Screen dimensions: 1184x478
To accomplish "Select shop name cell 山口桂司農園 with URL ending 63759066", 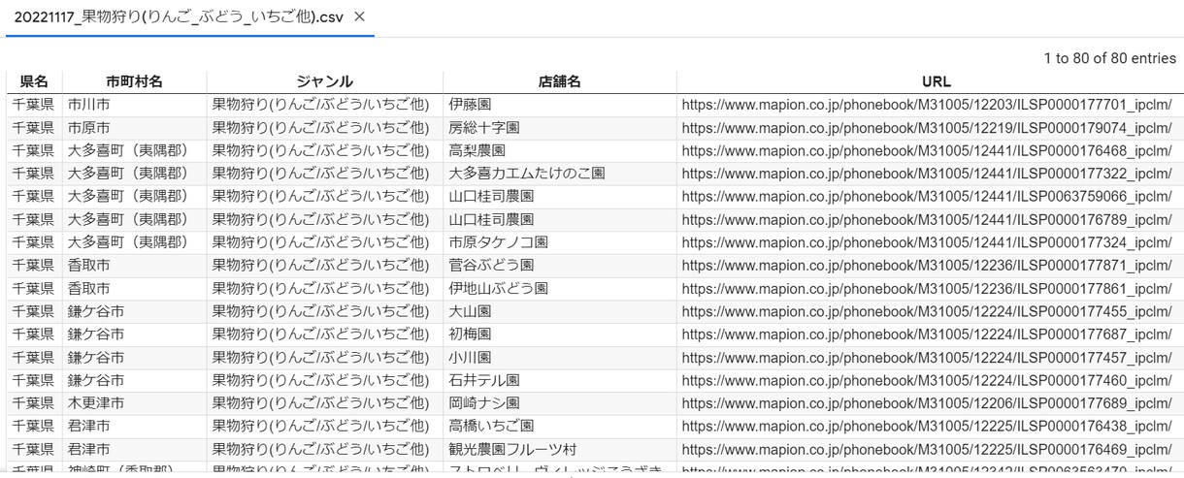I will coord(559,197).
